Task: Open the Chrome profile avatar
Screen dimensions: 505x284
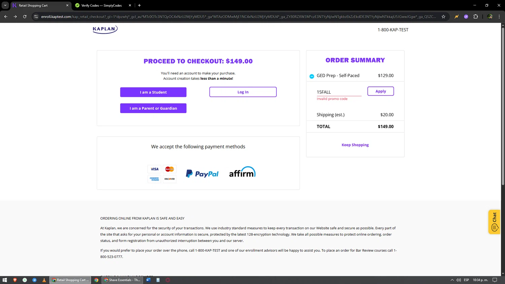Action: [490, 16]
